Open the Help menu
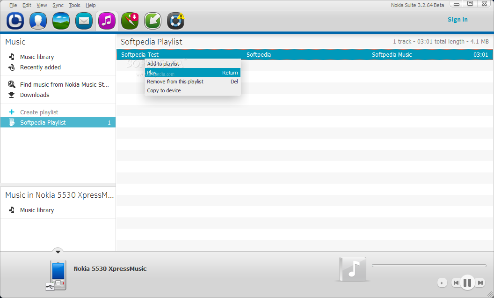Viewport: 494px width, 298px height. pyautogui.click(x=91, y=5)
